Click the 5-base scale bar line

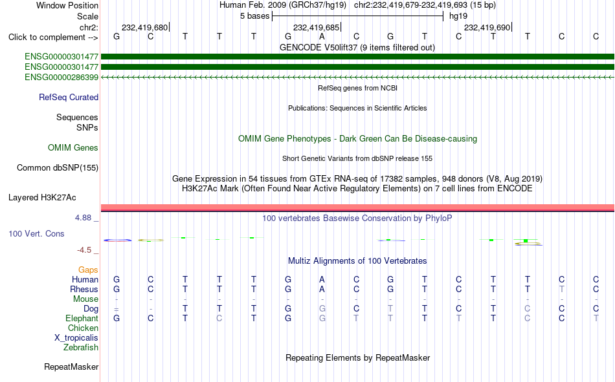[358, 16]
